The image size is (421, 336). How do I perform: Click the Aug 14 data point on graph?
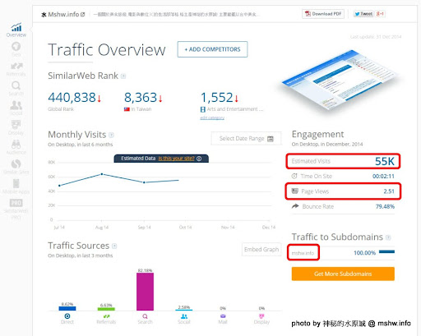102,174
